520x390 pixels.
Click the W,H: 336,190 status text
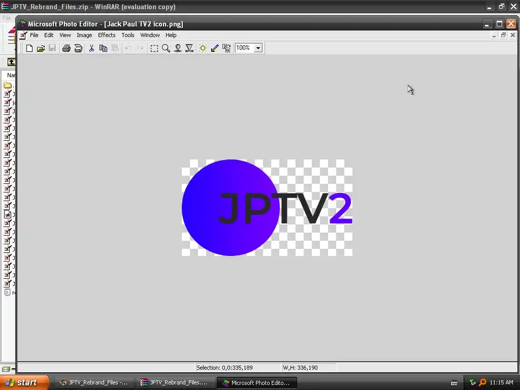(x=300, y=368)
